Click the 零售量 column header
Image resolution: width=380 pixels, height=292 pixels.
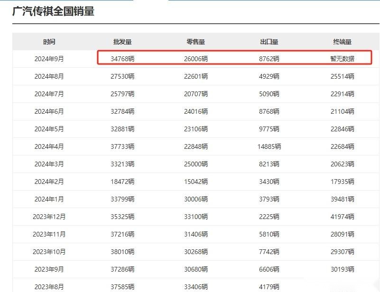(196, 42)
